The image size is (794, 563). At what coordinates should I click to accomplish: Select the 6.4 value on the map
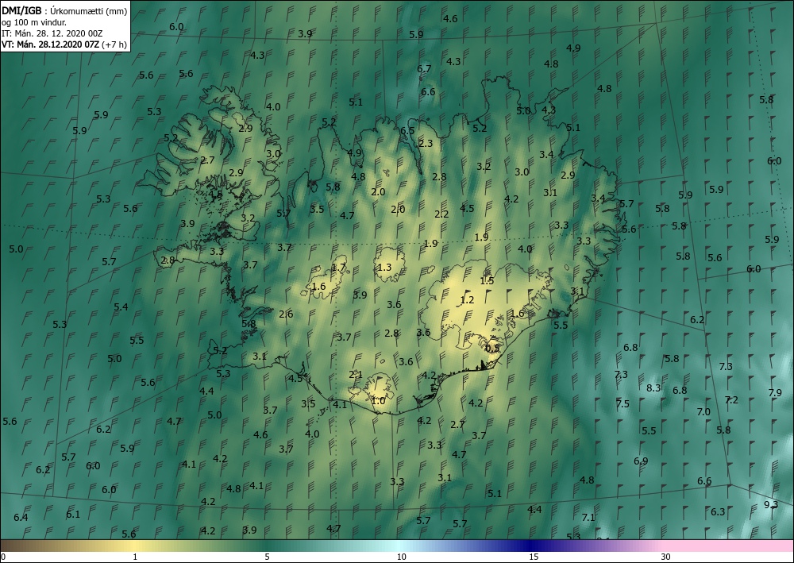[21, 518]
